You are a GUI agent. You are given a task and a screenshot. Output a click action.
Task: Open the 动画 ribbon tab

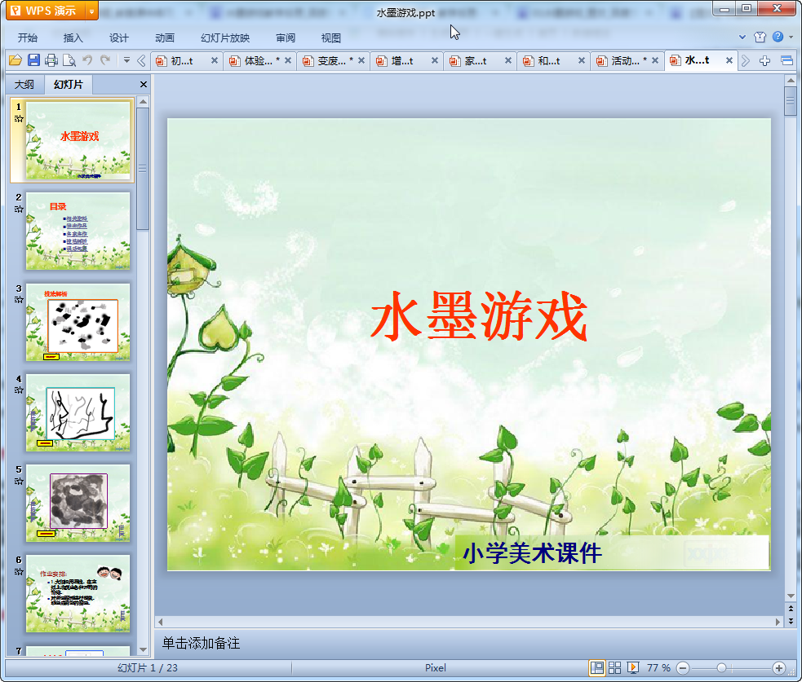click(x=165, y=37)
